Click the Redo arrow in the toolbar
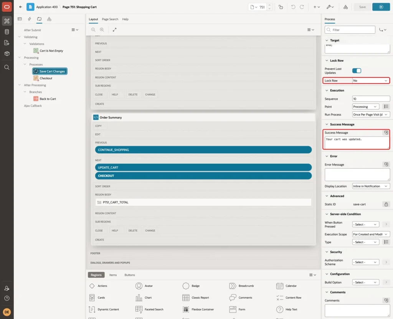The width and height of the screenshot is (393, 319). (302, 7)
